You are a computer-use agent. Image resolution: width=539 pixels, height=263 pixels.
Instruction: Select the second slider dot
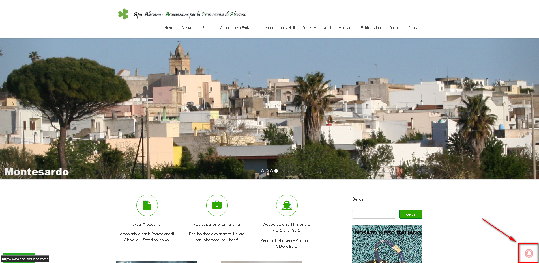[267, 171]
